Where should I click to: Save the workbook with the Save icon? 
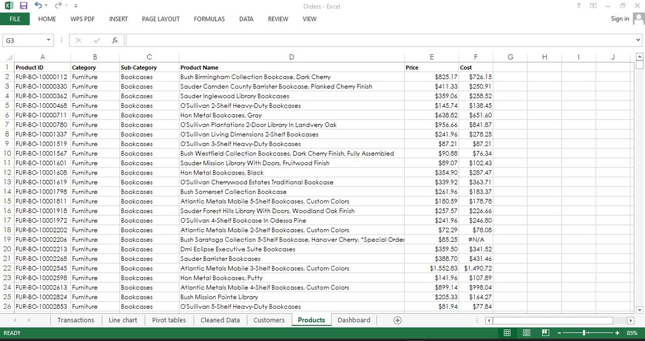pos(23,6)
